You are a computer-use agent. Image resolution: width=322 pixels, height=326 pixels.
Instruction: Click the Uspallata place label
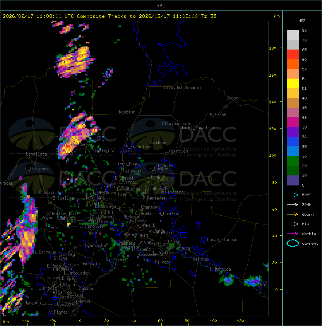coord(36,154)
